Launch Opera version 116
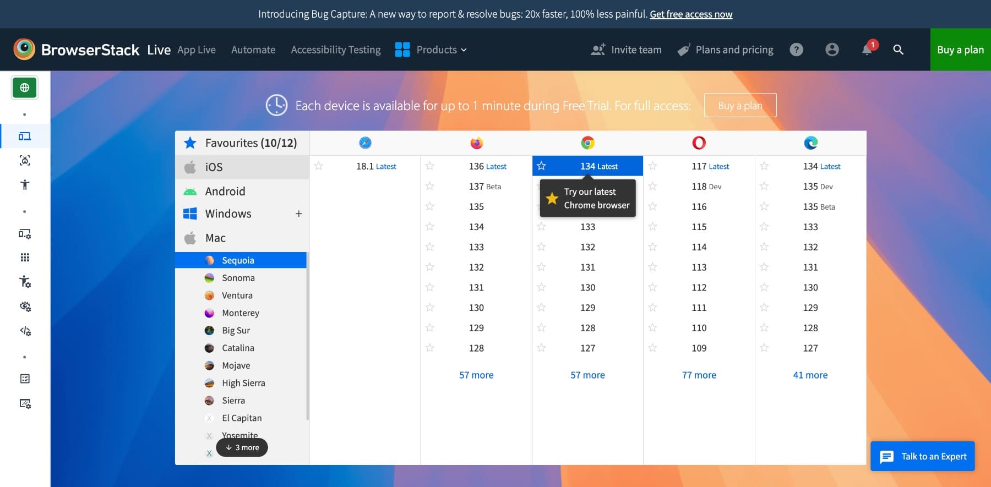 pyautogui.click(x=699, y=206)
